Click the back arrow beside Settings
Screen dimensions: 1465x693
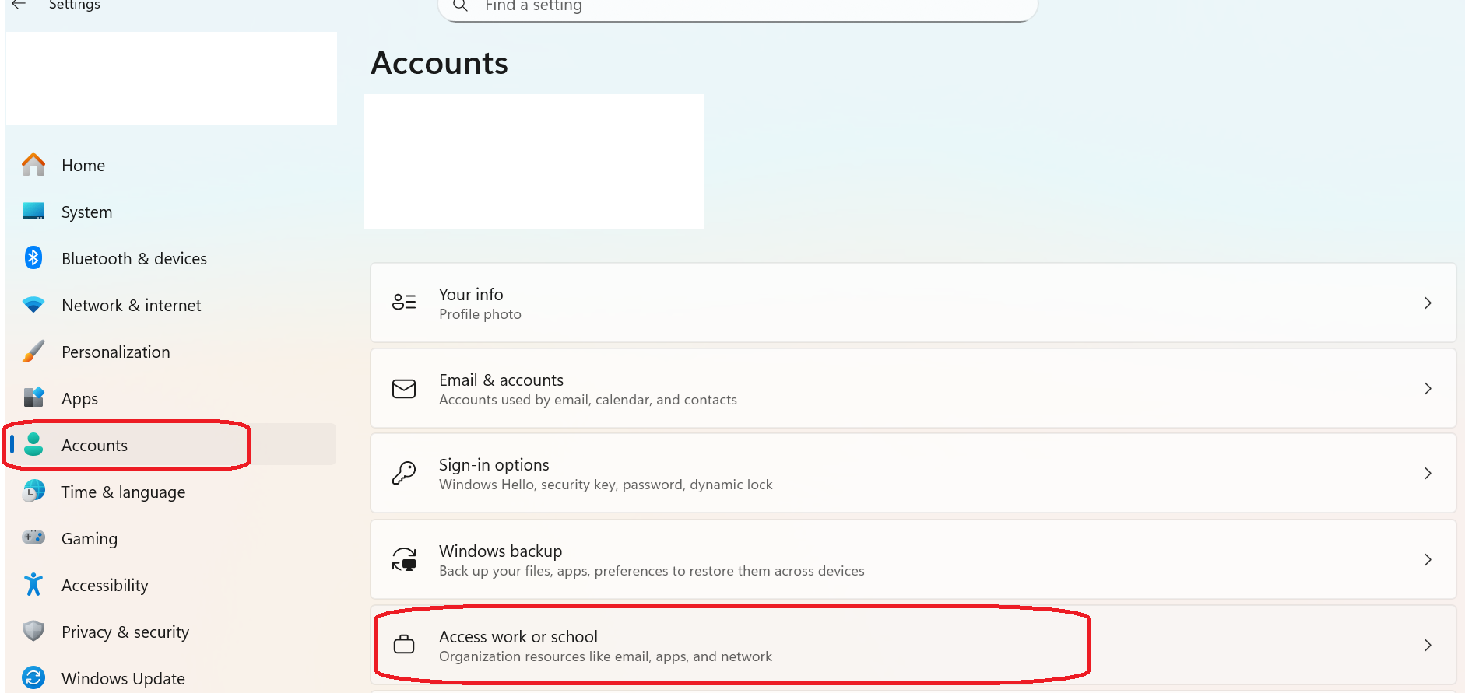point(19,5)
